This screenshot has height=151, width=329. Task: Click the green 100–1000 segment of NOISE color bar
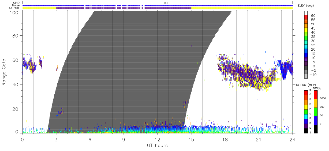pyautogui.click(x=316, y=112)
